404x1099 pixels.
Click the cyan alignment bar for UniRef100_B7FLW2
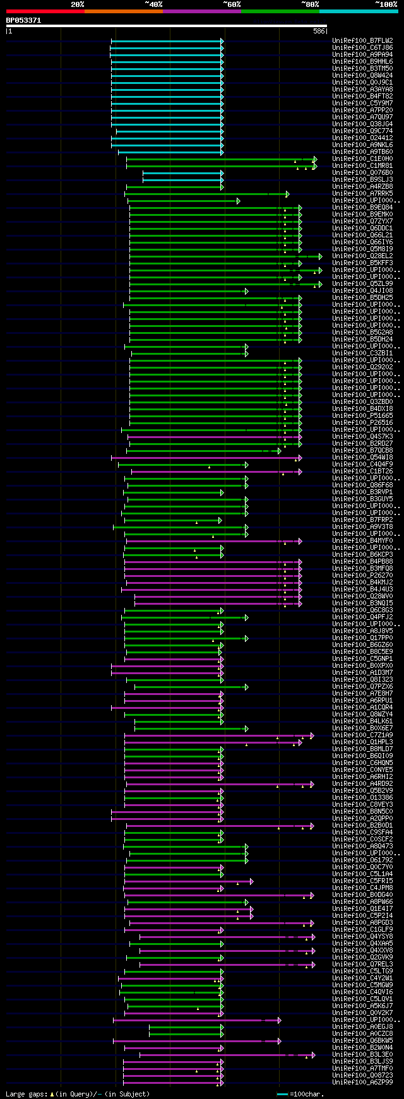[167, 41]
